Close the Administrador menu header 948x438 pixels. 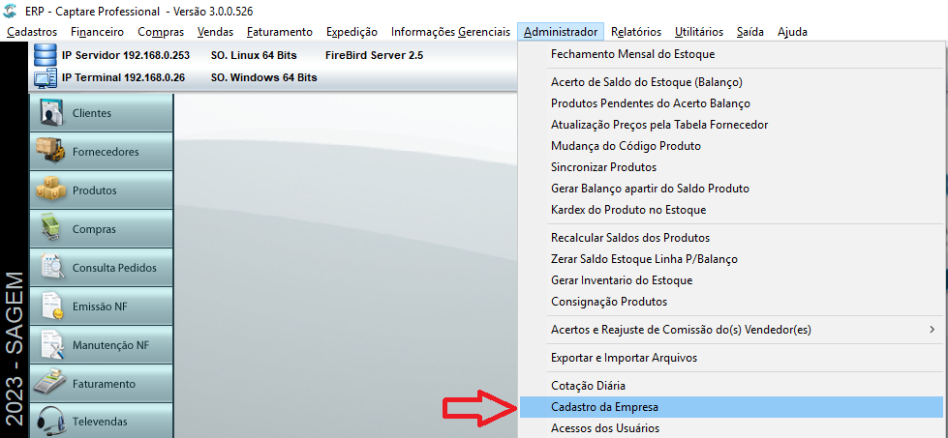pyautogui.click(x=561, y=32)
